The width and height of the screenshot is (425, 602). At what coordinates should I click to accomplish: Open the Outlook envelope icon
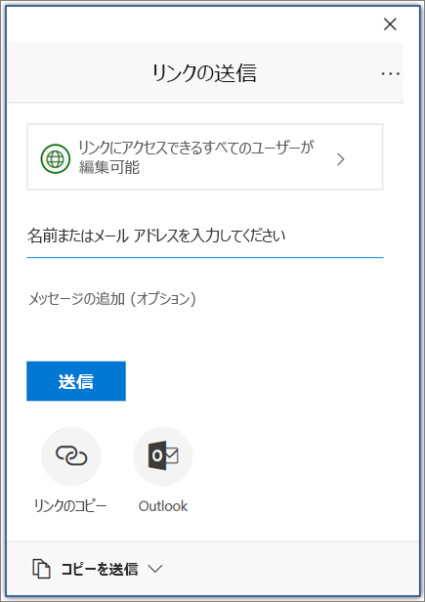pyautogui.click(x=163, y=456)
